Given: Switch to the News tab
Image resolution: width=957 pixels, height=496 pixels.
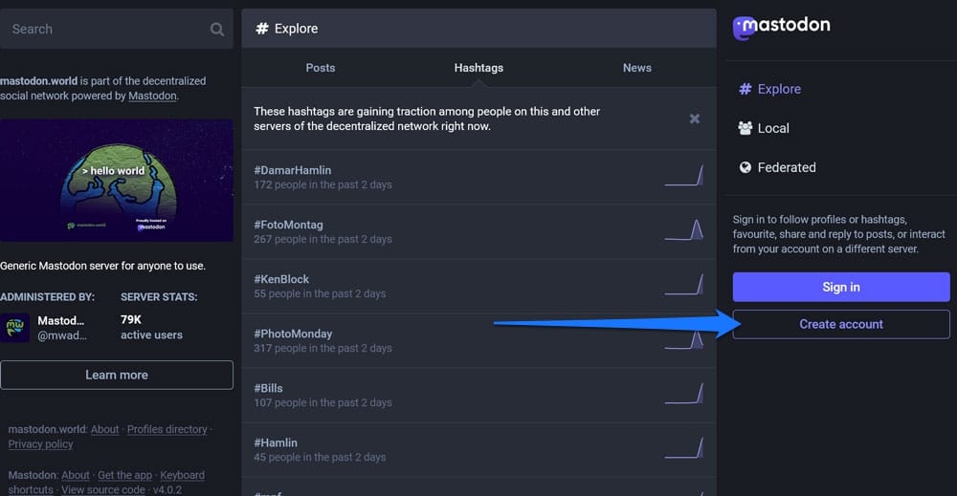Looking at the screenshot, I should click(636, 68).
